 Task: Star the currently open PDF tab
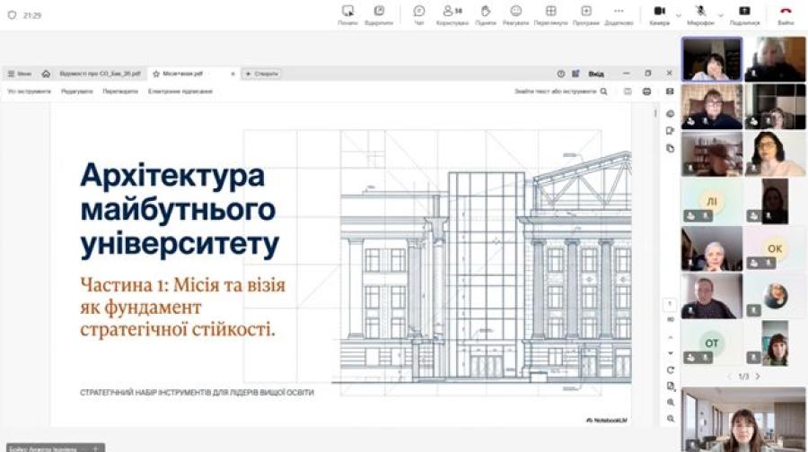click(156, 74)
